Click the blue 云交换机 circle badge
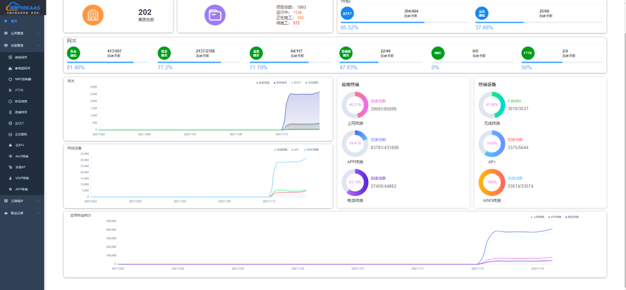Screen dimensions: 626x290 tap(482, 13)
